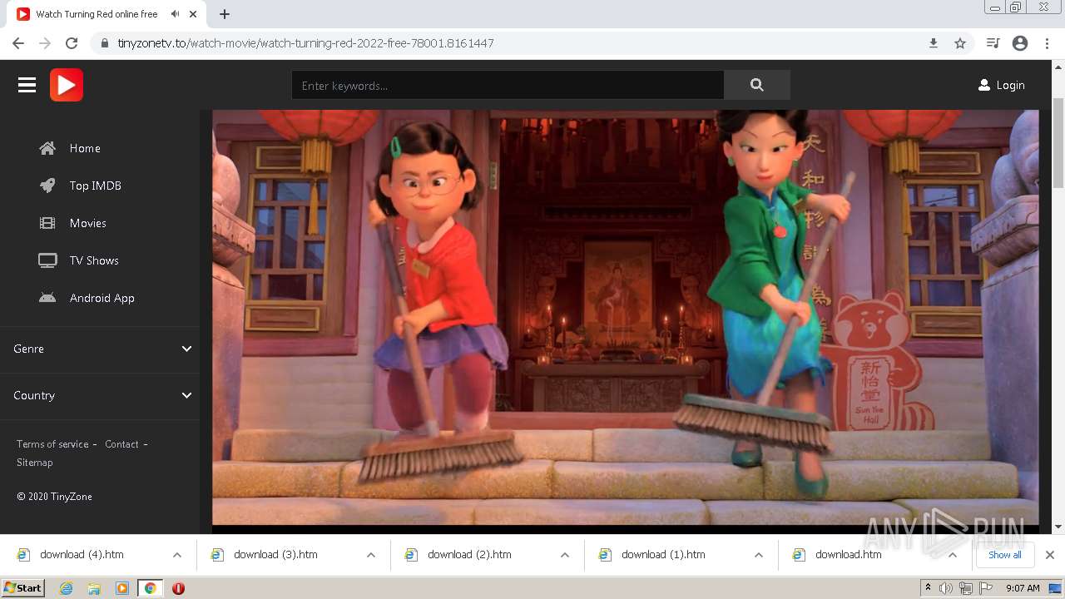The width and height of the screenshot is (1065, 599).
Task: Click the volume icon in system tray
Action: point(946,588)
